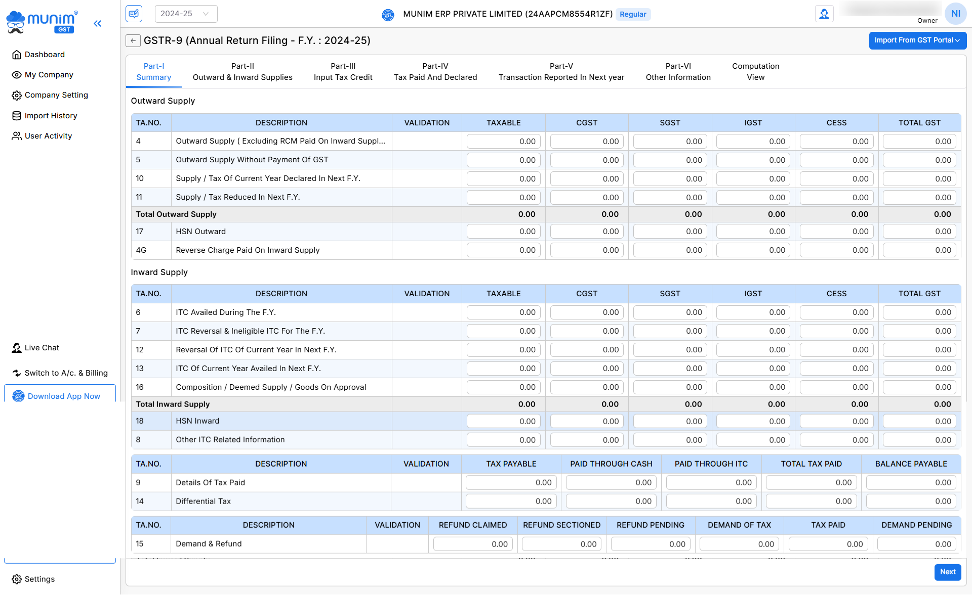Image resolution: width=972 pixels, height=595 pixels.
Task: Click the Next button
Action: tap(948, 572)
